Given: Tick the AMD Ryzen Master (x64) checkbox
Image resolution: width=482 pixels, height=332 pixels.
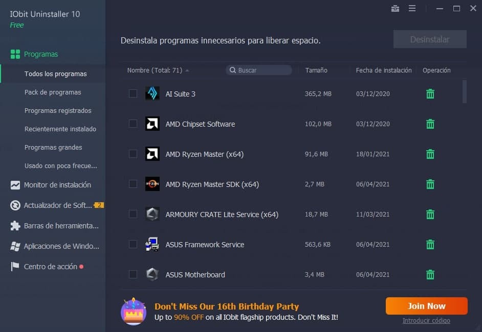Looking at the screenshot, I should [x=133, y=154].
